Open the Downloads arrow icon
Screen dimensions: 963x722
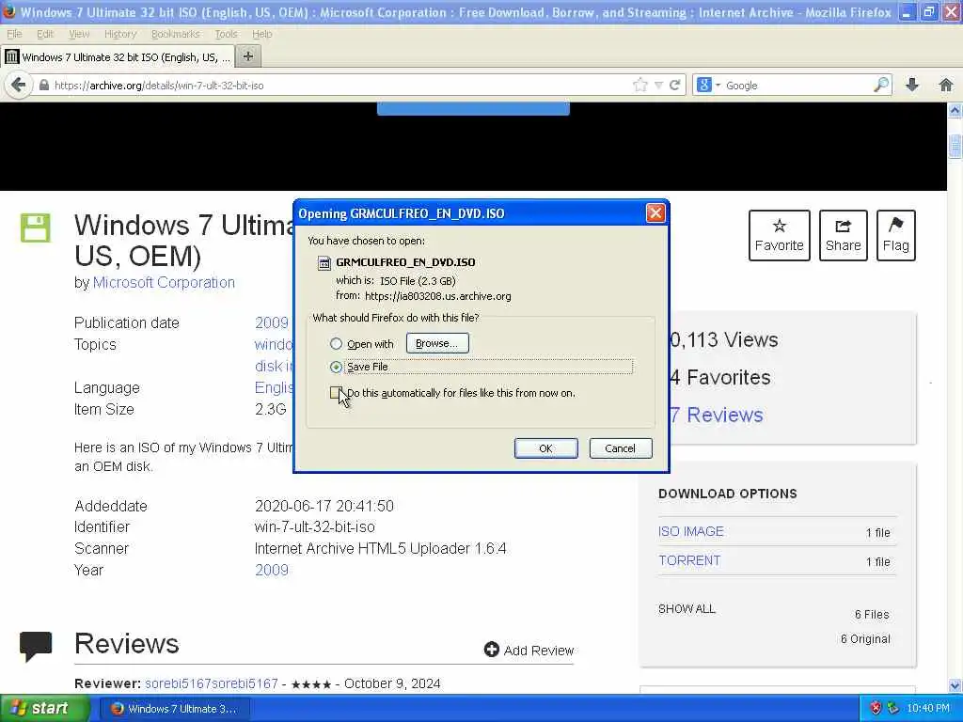click(x=912, y=85)
